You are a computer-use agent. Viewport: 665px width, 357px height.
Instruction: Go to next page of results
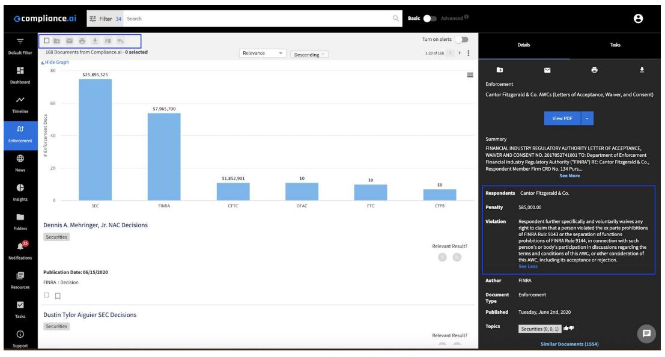[x=460, y=53]
